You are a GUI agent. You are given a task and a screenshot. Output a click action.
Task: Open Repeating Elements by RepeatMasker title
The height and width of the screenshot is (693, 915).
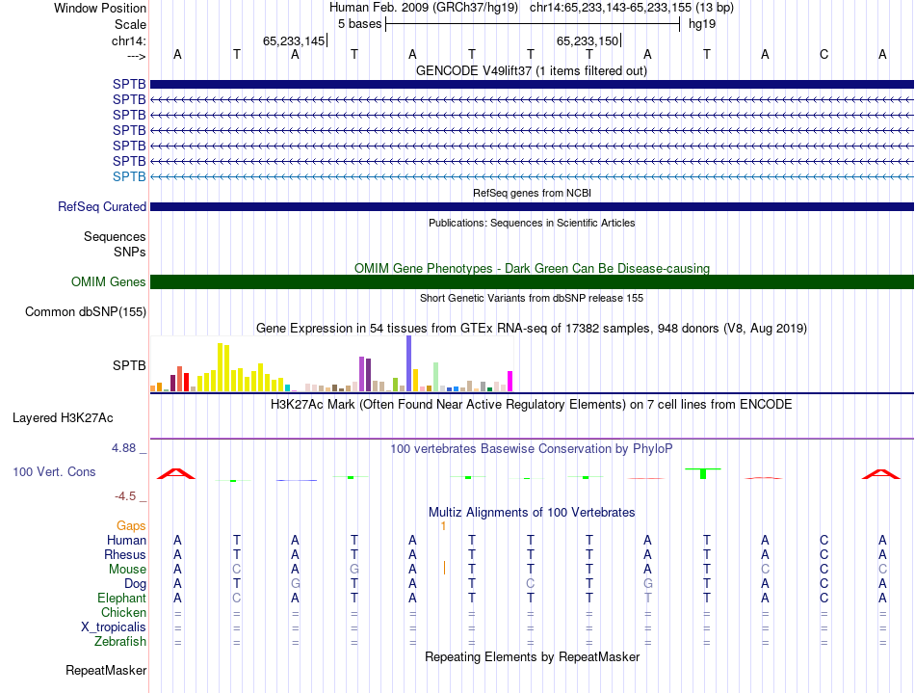pyautogui.click(x=532, y=656)
